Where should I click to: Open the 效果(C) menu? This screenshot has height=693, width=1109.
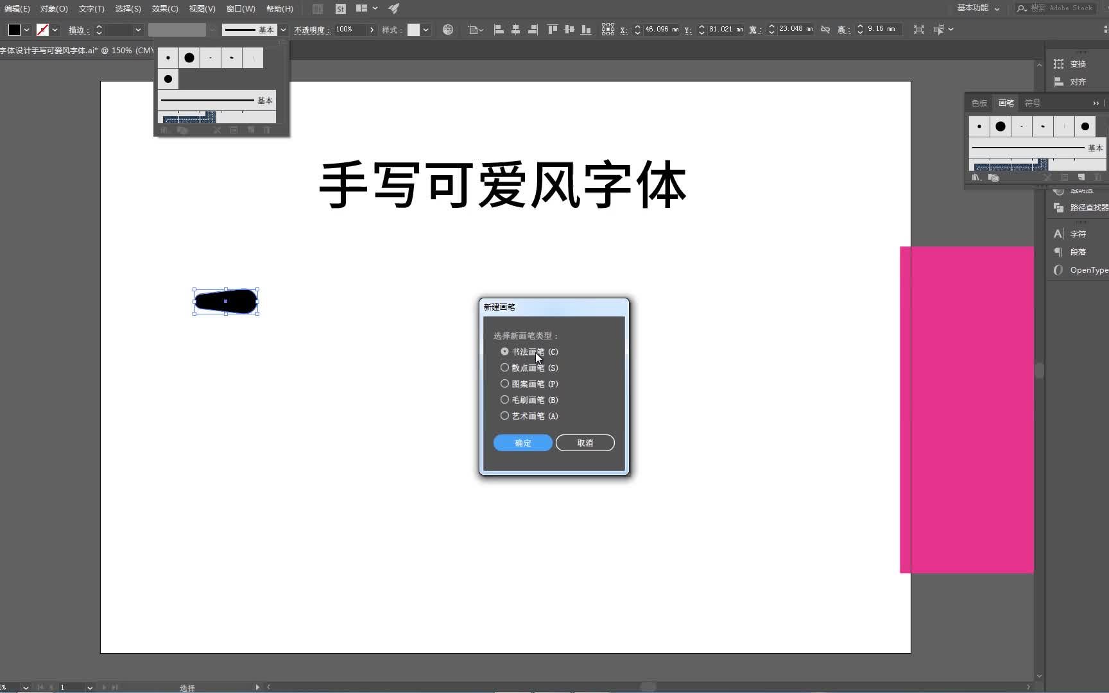pyautogui.click(x=165, y=9)
